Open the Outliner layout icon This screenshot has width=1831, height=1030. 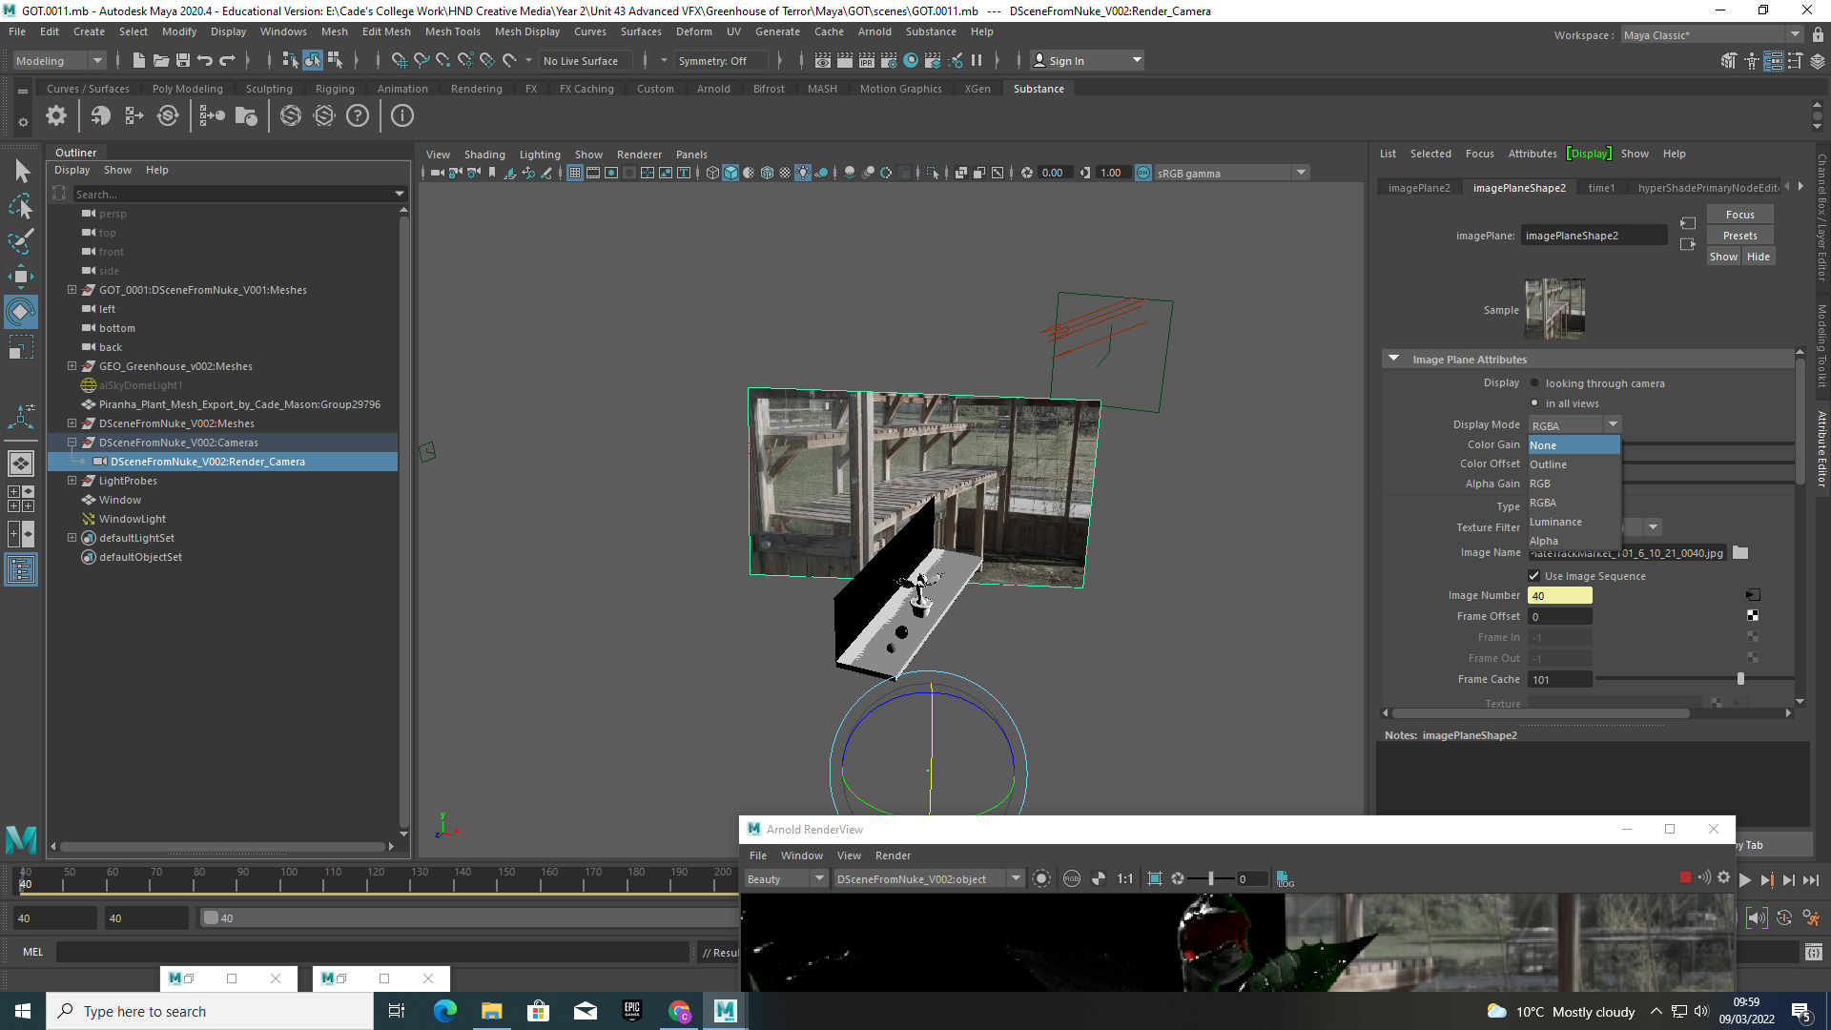click(21, 570)
